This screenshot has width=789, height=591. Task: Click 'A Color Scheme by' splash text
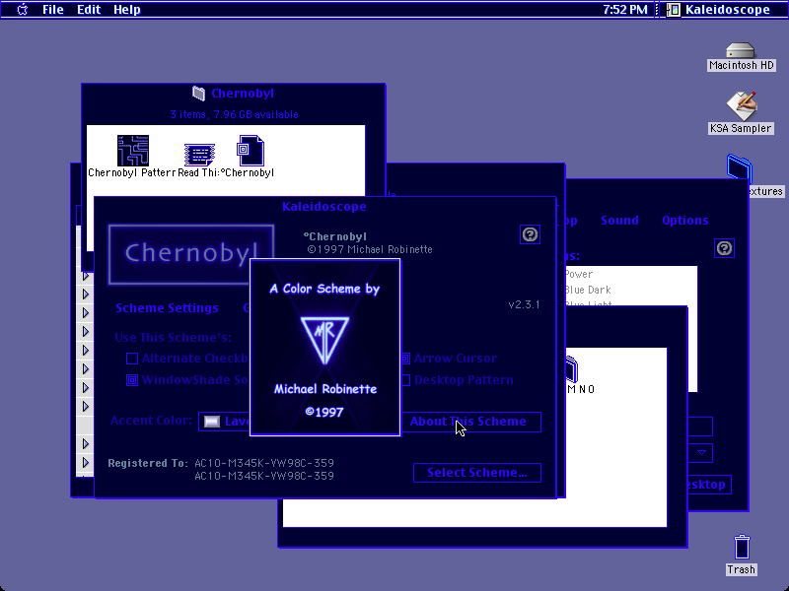click(x=324, y=289)
